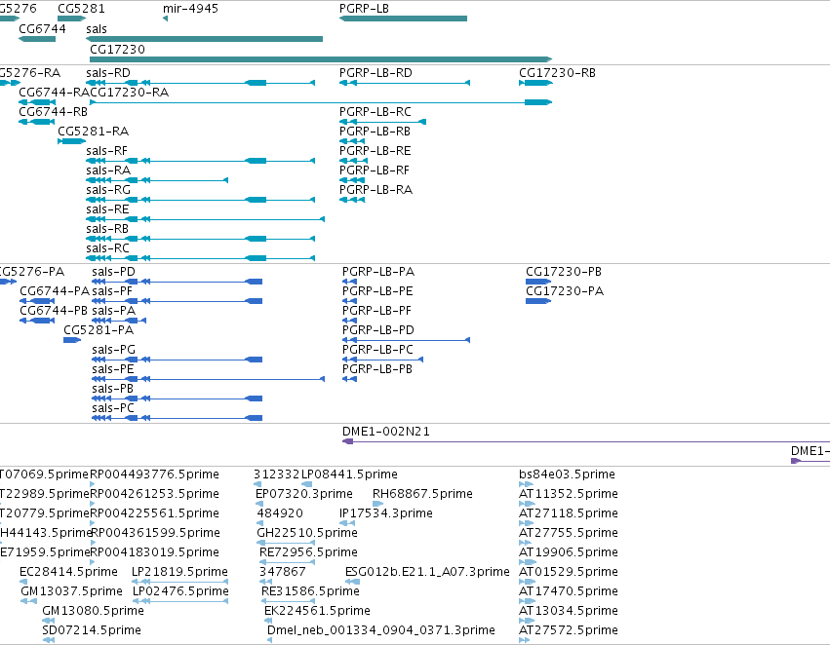Click the CG6744-PA protein label
This screenshot has height=645, width=830.
55,290
